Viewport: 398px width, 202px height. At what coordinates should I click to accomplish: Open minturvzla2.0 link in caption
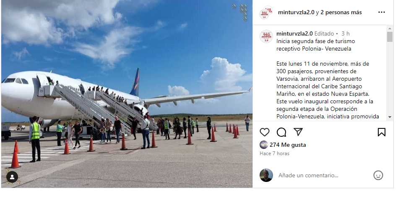(294, 33)
